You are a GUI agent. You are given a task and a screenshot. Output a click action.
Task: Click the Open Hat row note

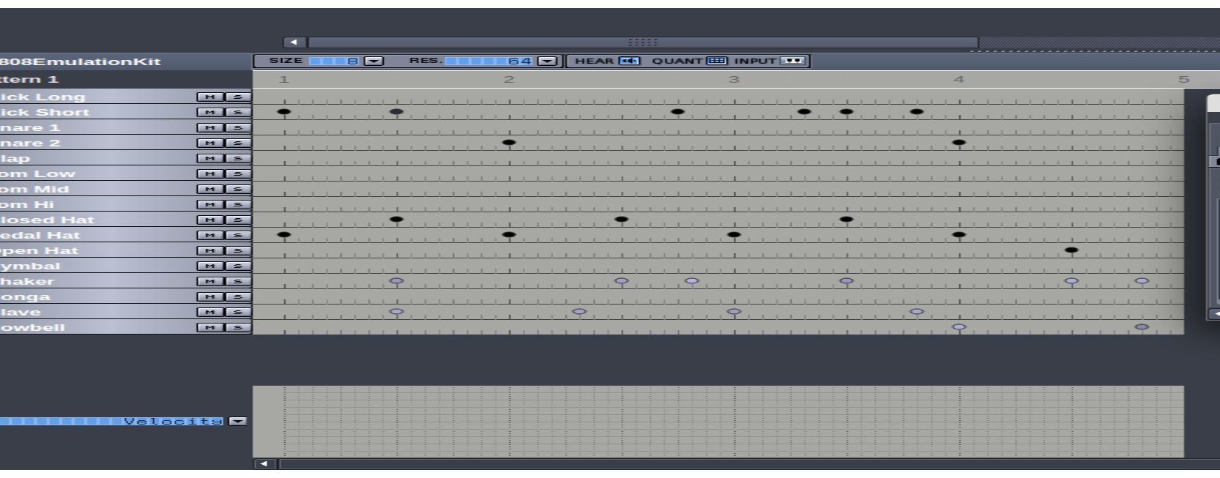pos(1071,250)
